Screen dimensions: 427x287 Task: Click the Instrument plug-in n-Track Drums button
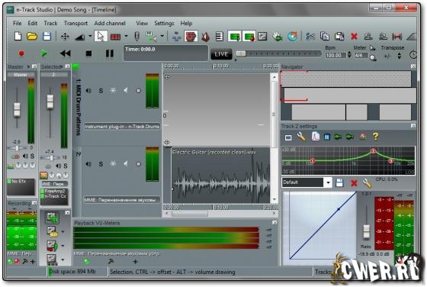[122, 127]
